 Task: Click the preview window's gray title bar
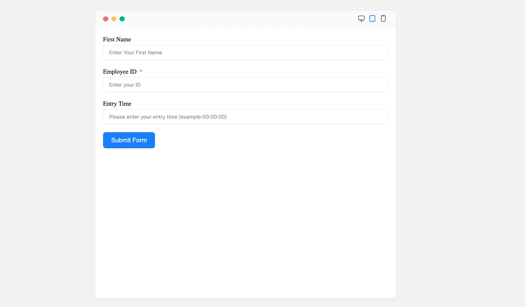click(x=235, y=19)
